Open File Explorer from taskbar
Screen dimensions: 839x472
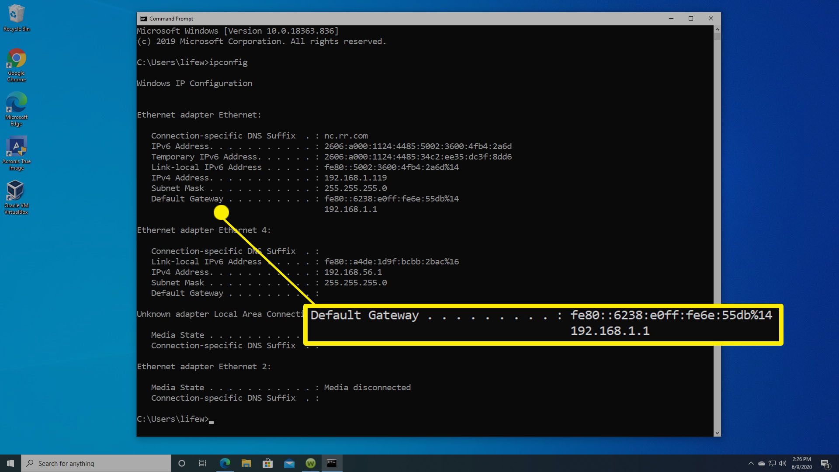click(x=246, y=463)
